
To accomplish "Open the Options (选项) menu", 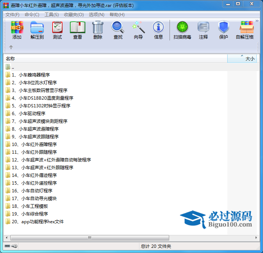I will [x=96, y=15].
